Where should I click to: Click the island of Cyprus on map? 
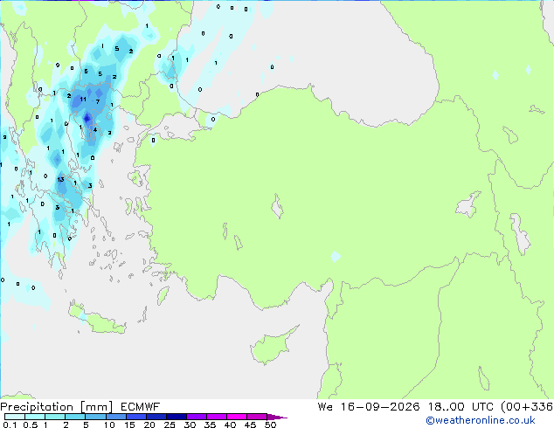pos(273,346)
